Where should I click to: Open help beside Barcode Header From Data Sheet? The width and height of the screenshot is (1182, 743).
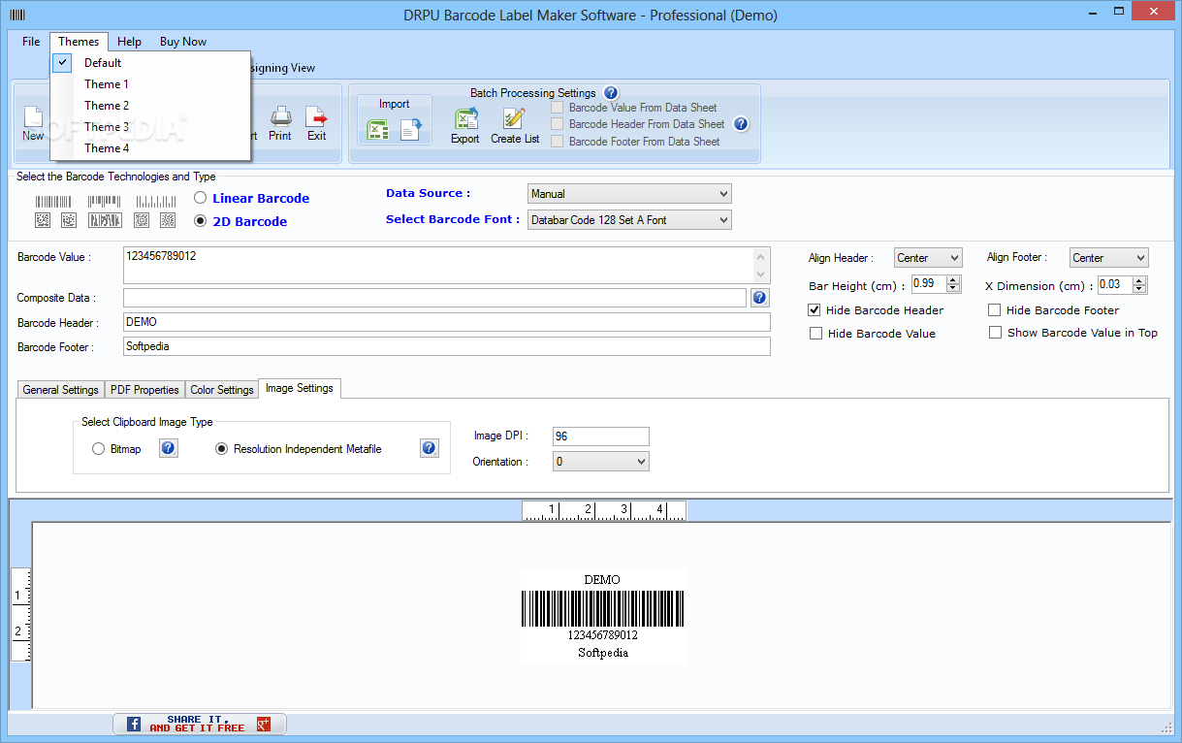click(741, 124)
